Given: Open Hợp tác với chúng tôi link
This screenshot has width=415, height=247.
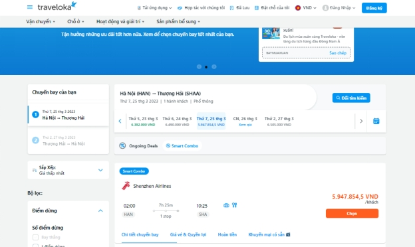Looking at the screenshot, I should (x=204, y=8).
